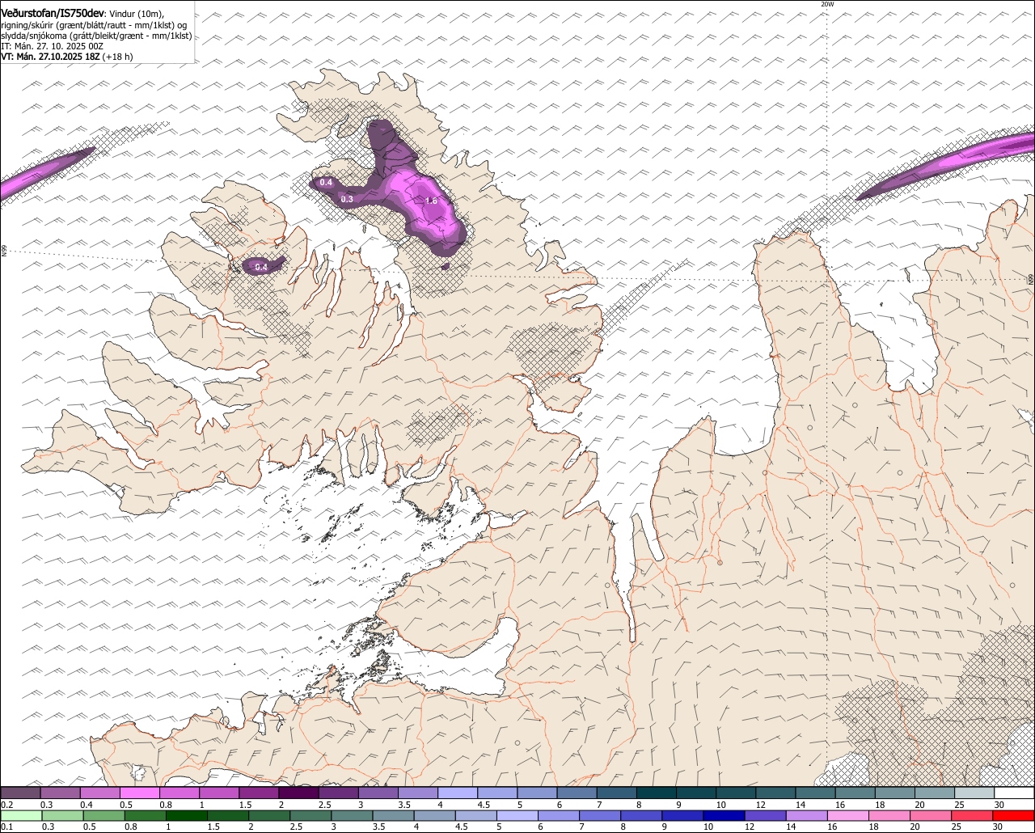Select lower legend dark blue swatch between 10 and 12
The height and width of the screenshot is (833, 1035).
tap(725, 815)
